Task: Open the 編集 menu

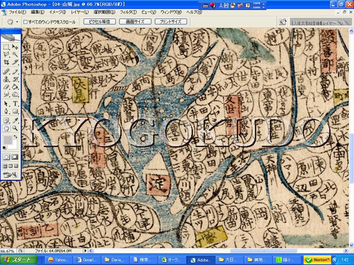Action: tap(37, 12)
